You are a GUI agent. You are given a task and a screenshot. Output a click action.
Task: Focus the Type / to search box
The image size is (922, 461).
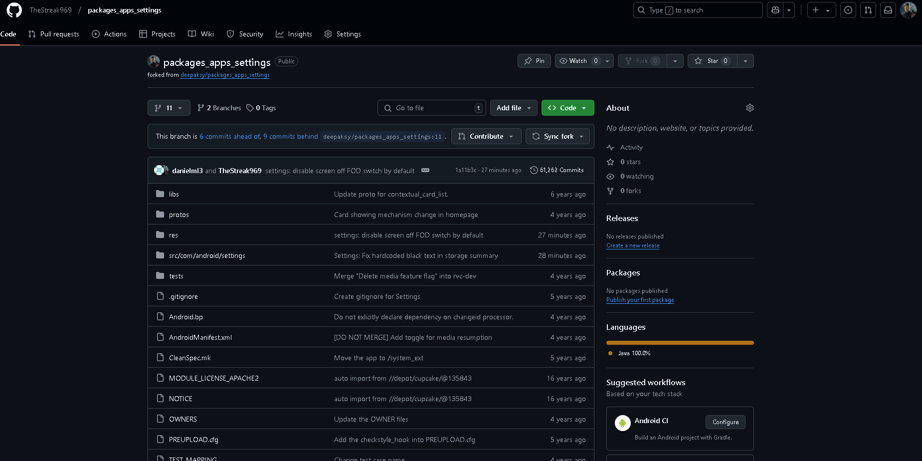click(698, 10)
